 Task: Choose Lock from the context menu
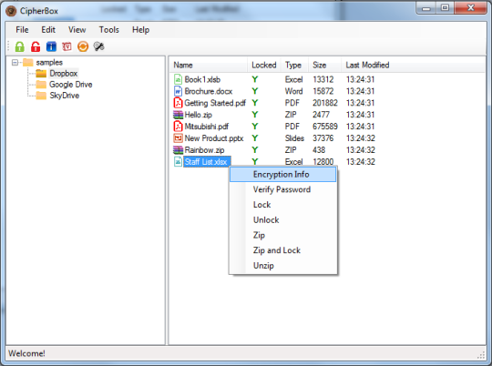283,205
